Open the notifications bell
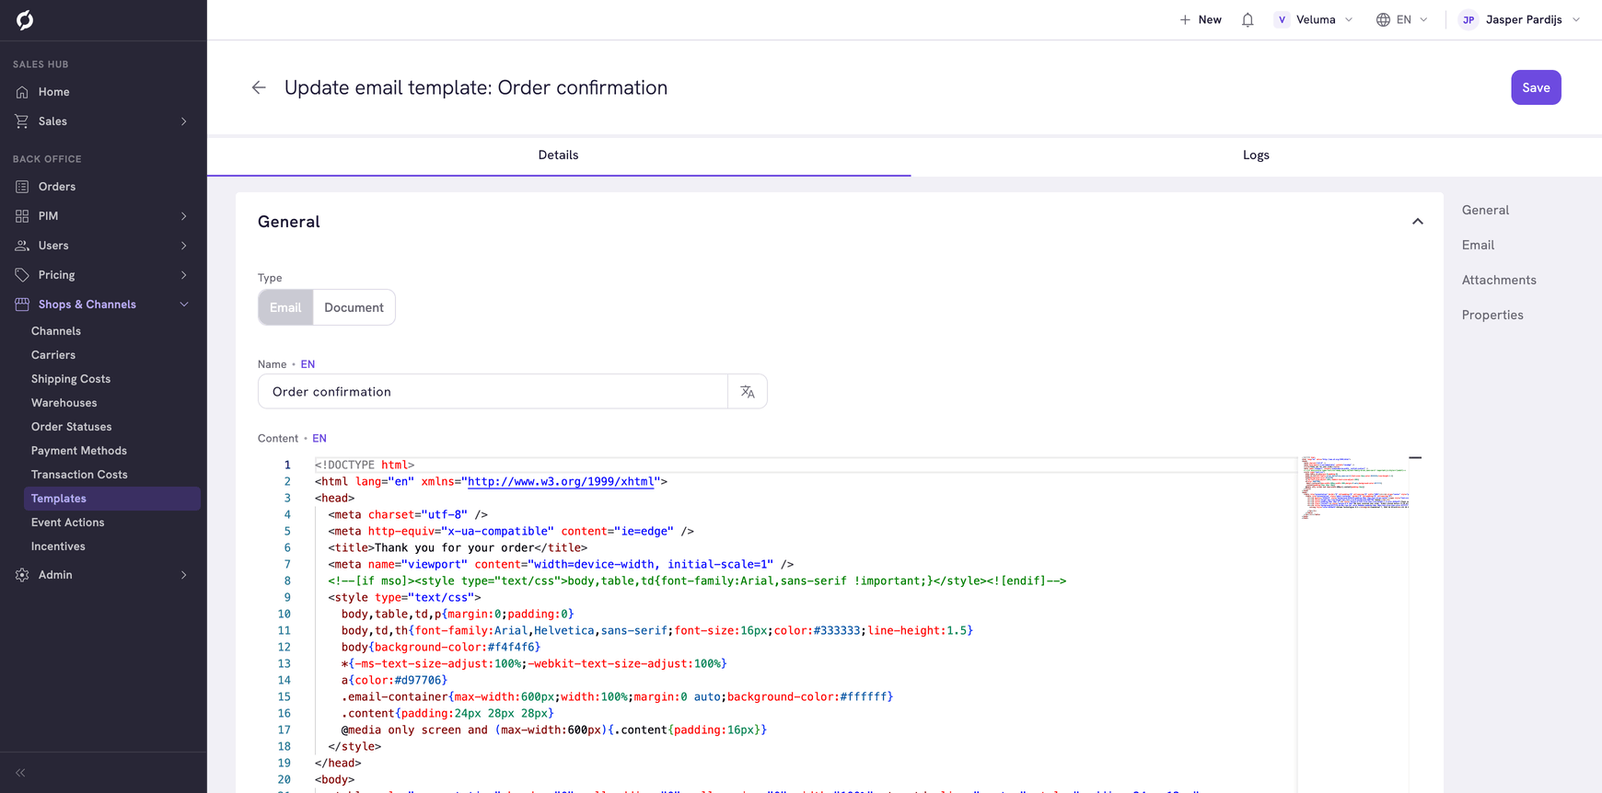Viewport: 1602px width, 793px height. pos(1248,20)
